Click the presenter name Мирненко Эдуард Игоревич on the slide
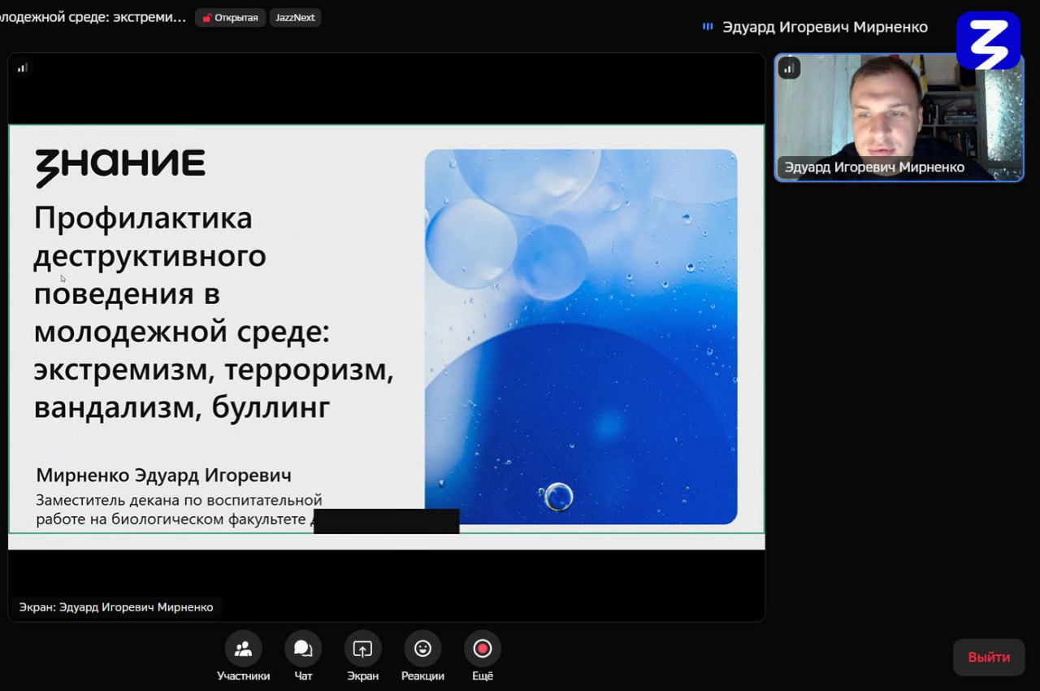Screen dimensions: 1040x691 (x=163, y=475)
